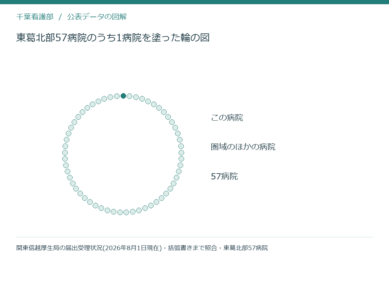389x292 pixels.
Task: Click the footnote about 関東信越厚生局の届出受理状況
Action: 142,248
